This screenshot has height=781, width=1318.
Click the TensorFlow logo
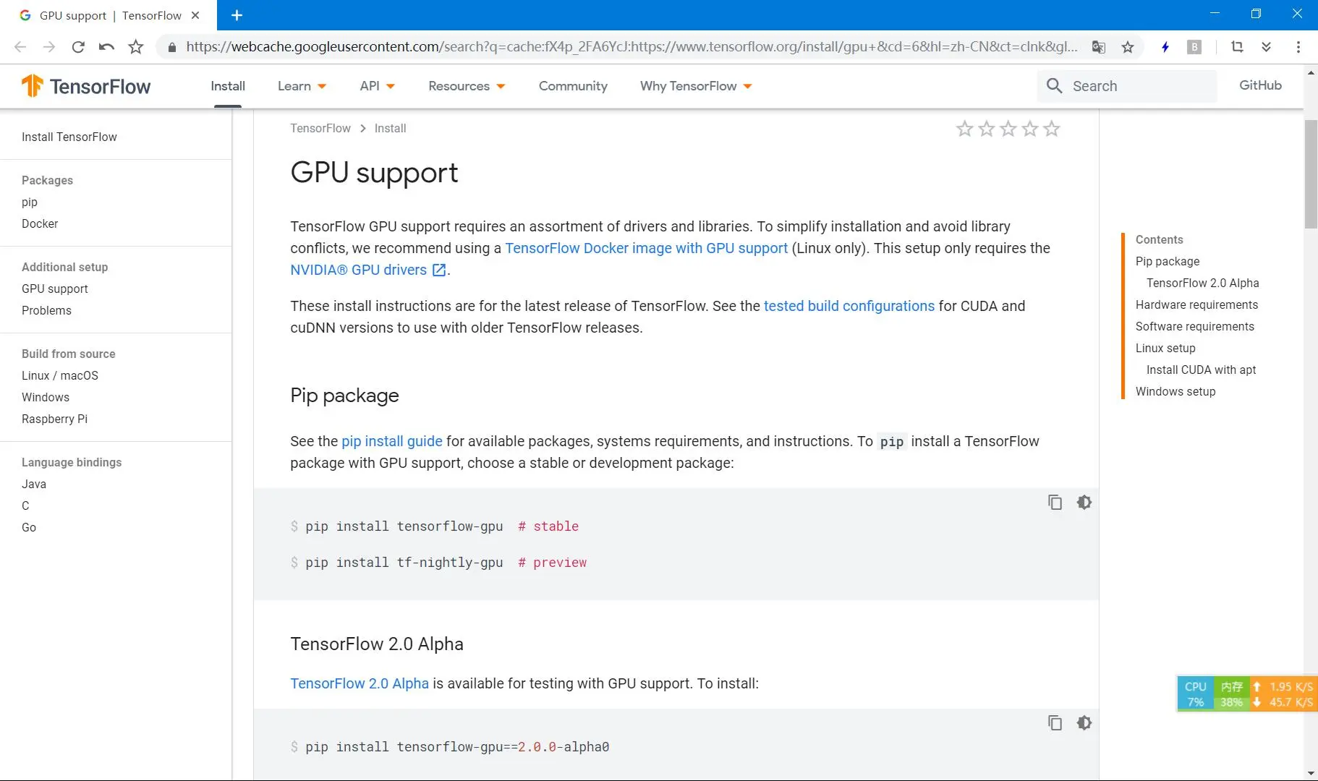pyautogui.click(x=86, y=86)
